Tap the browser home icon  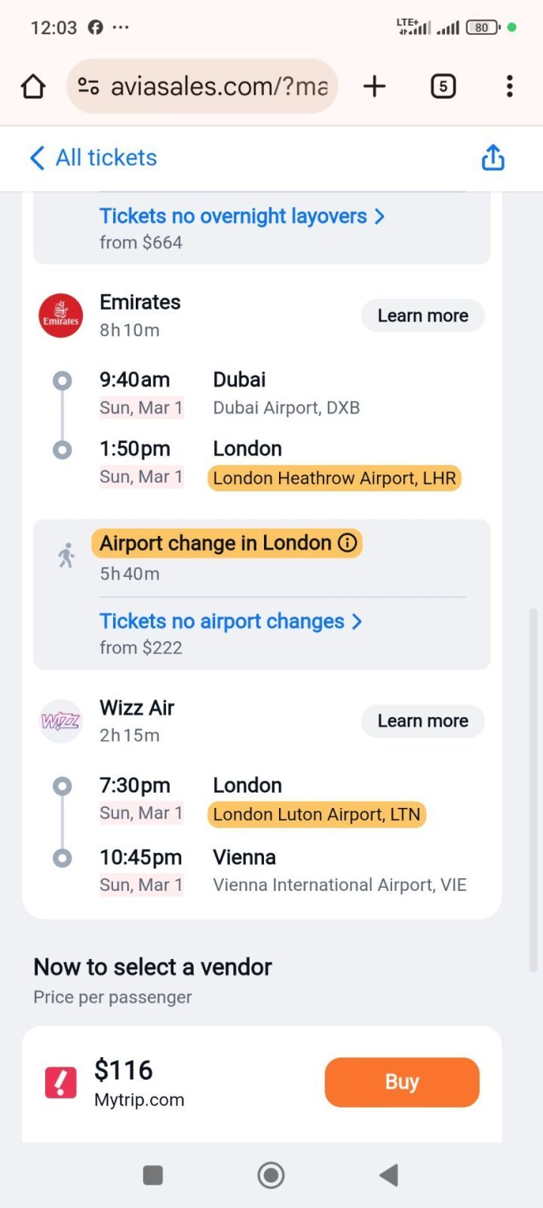[33, 87]
